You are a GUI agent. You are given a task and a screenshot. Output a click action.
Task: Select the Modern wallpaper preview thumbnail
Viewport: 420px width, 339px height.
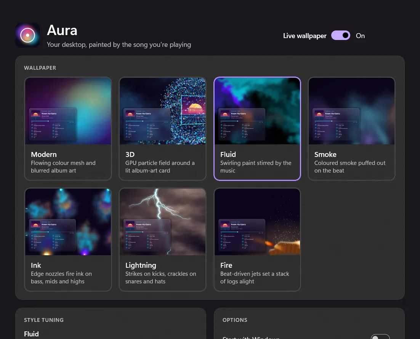click(68, 111)
